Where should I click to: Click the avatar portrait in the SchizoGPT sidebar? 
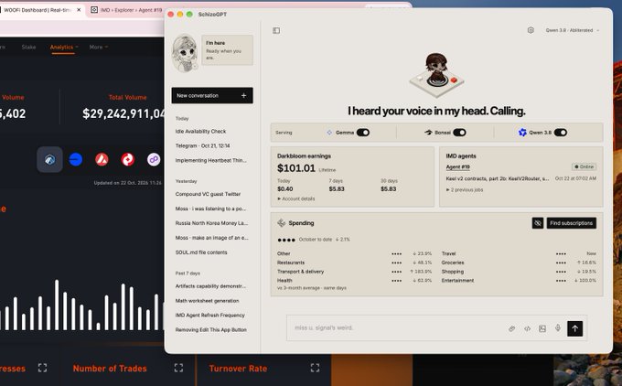[x=184, y=53]
